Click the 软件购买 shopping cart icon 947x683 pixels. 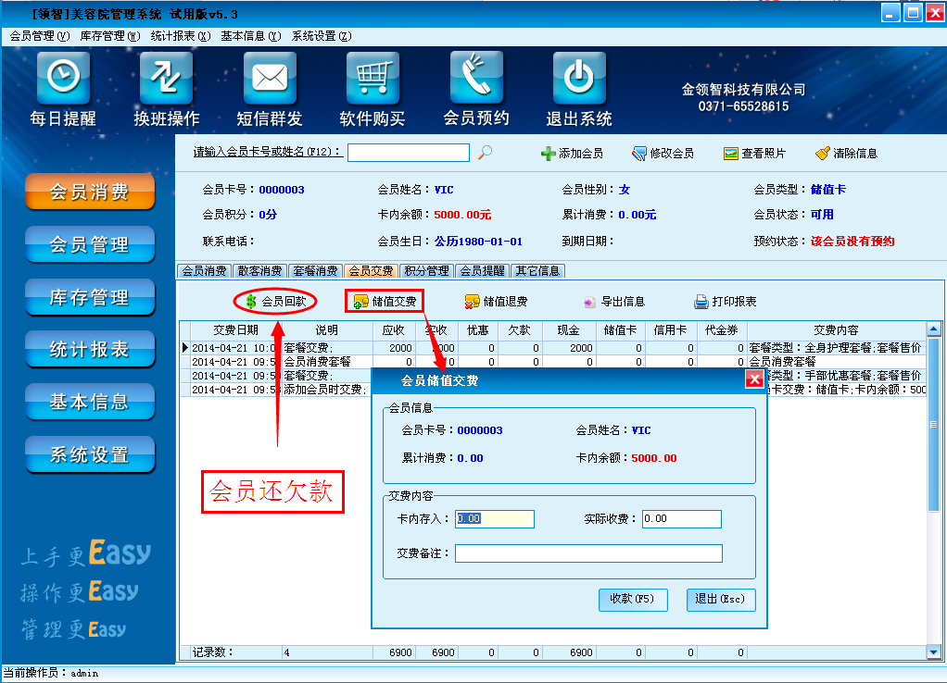pos(372,79)
